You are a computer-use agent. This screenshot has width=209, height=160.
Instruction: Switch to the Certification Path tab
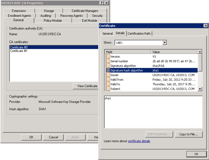(139, 34)
